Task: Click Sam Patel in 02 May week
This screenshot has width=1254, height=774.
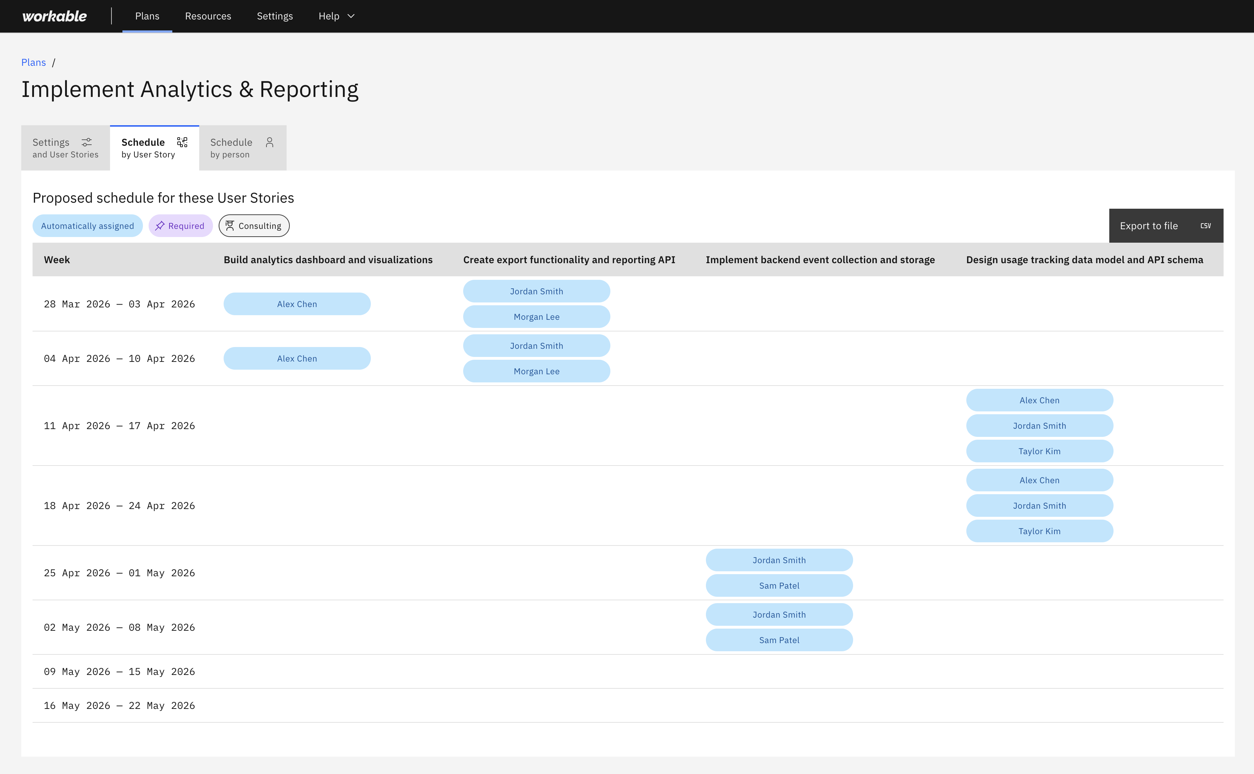Action: [780, 640]
